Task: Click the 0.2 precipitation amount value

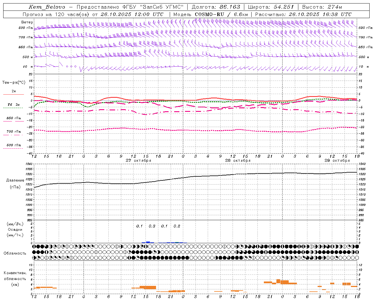Action: click(177, 226)
